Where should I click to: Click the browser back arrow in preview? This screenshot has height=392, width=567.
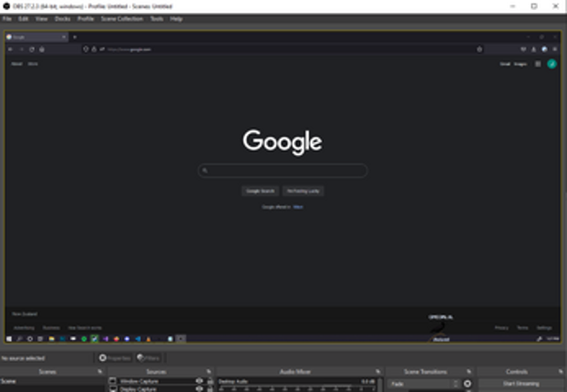coord(11,49)
